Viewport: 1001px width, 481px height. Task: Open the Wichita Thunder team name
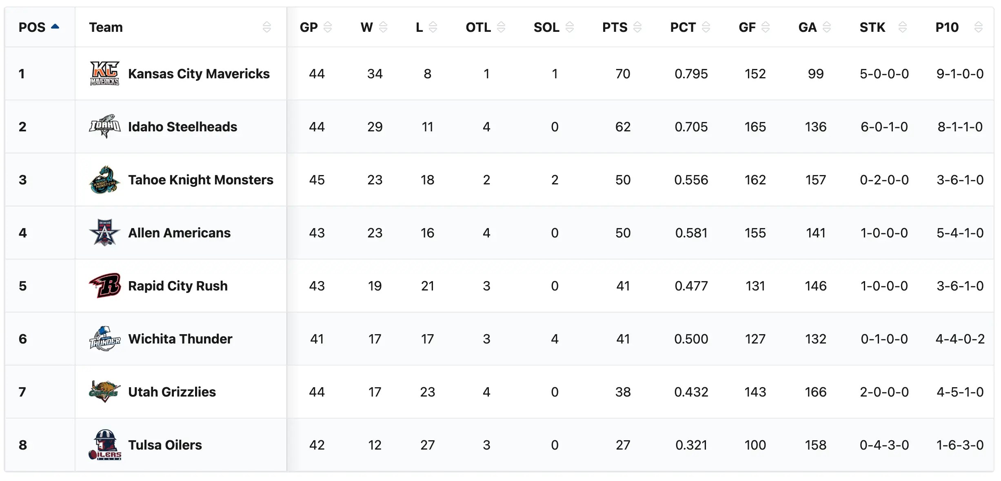pos(180,339)
